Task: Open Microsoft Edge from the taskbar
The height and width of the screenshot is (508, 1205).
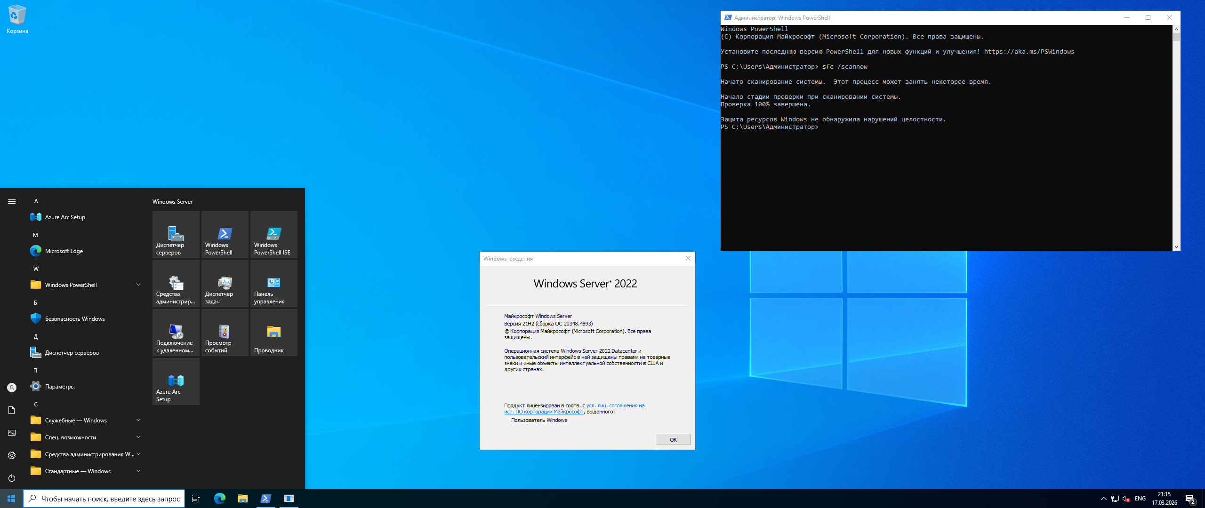Action: click(220, 499)
